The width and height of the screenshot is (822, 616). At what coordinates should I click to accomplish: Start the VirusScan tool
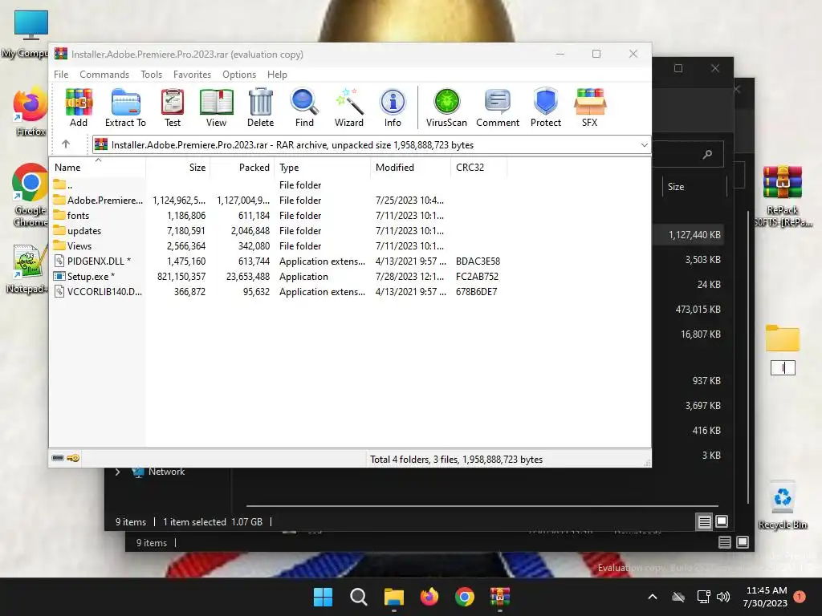pos(446,107)
